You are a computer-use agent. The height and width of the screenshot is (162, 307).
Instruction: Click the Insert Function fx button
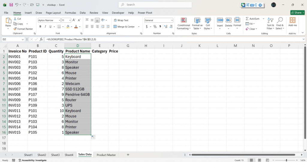point(41,39)
